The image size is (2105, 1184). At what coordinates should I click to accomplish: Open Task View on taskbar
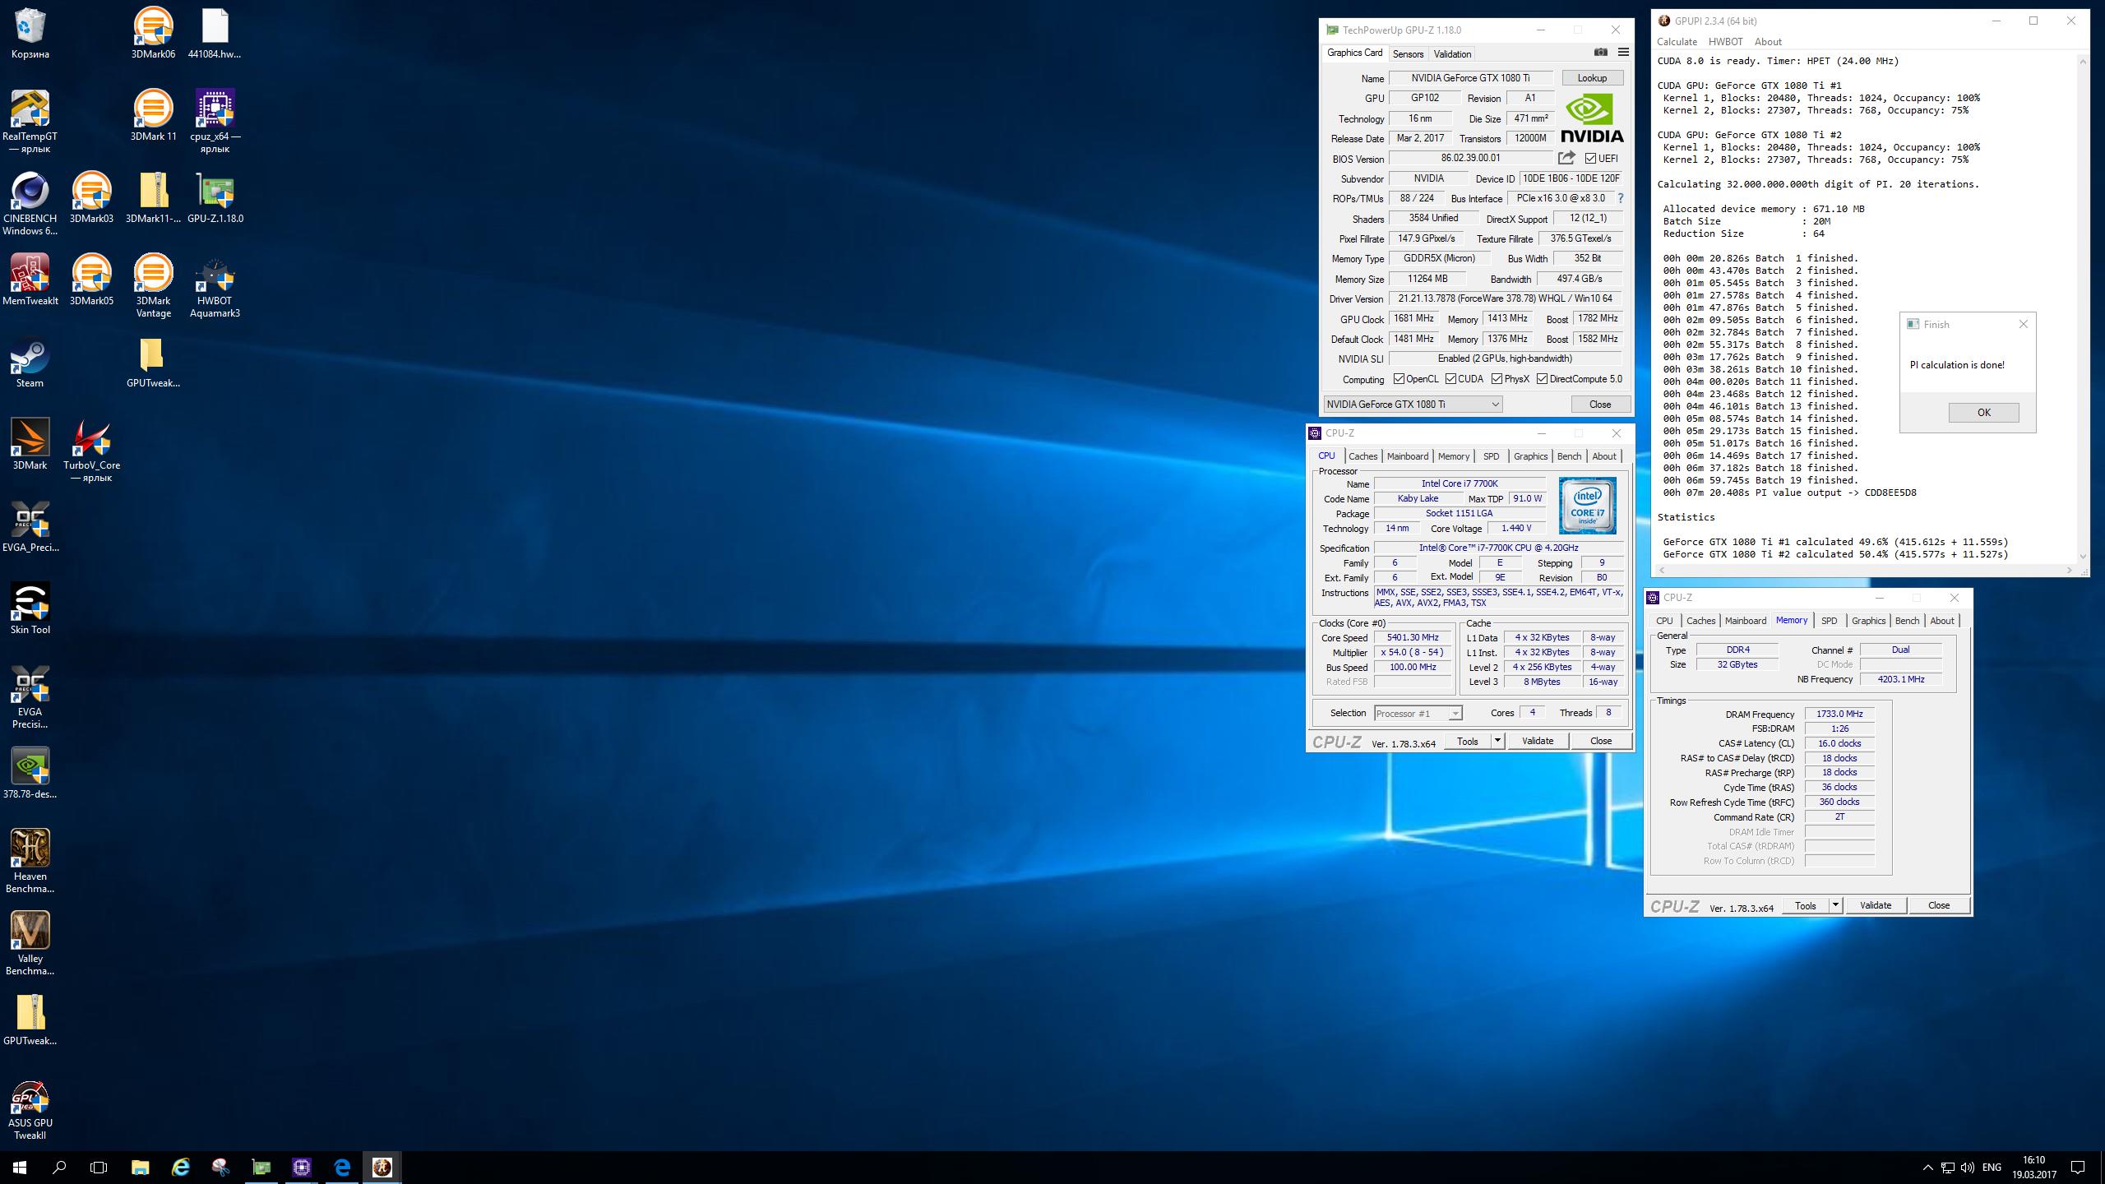tap(99, 1167)
